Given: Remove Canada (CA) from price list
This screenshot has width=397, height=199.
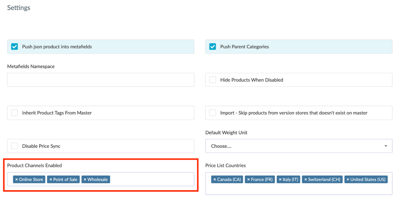Looking at the screenshot, I should (x=215, y=180).
